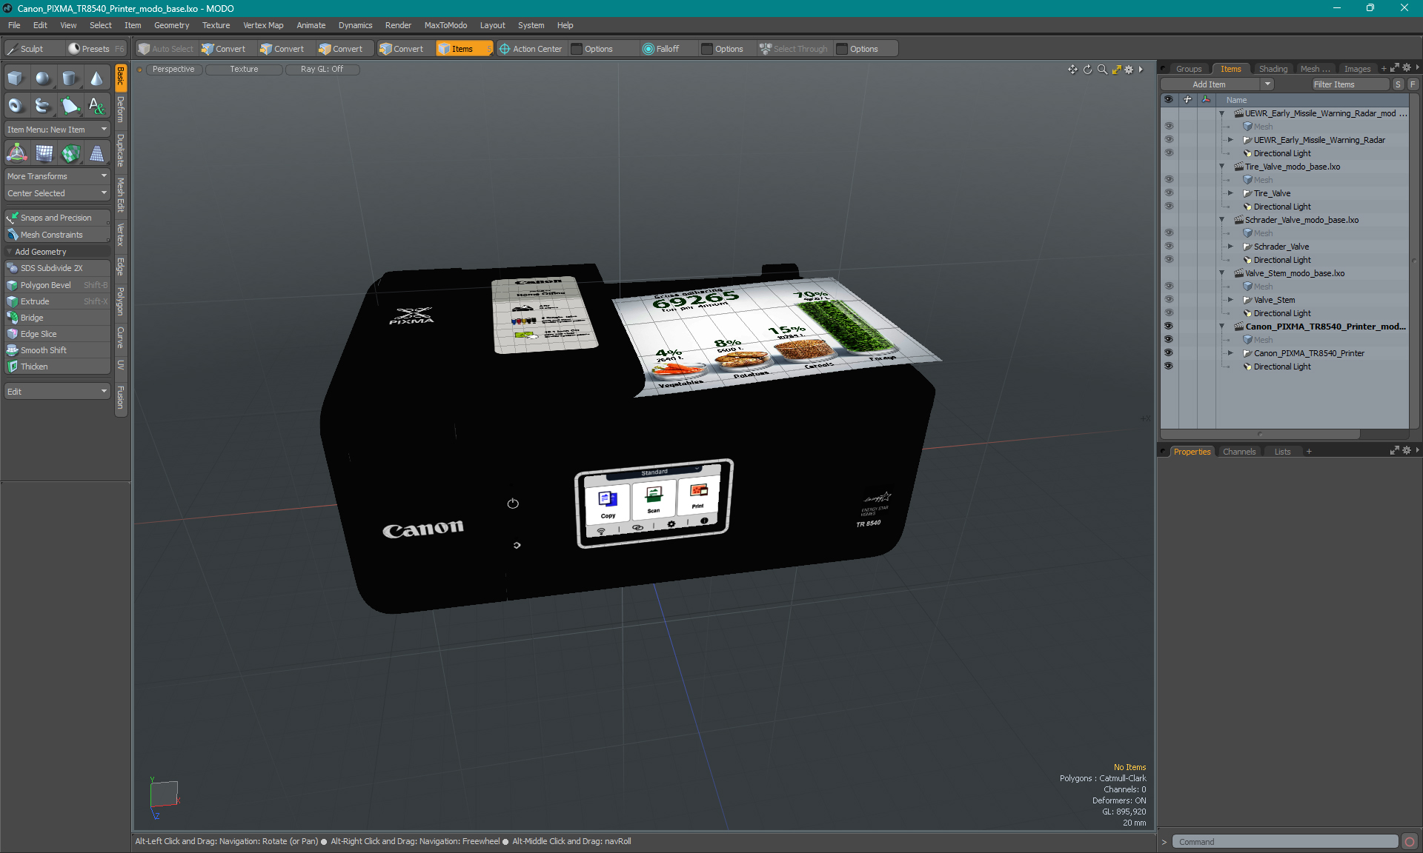
Task: Activate the Smooth Shift tool
Action: point(57,350)
